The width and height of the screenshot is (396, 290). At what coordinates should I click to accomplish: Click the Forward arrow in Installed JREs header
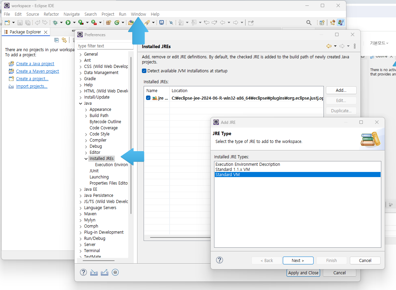[342, 46]
